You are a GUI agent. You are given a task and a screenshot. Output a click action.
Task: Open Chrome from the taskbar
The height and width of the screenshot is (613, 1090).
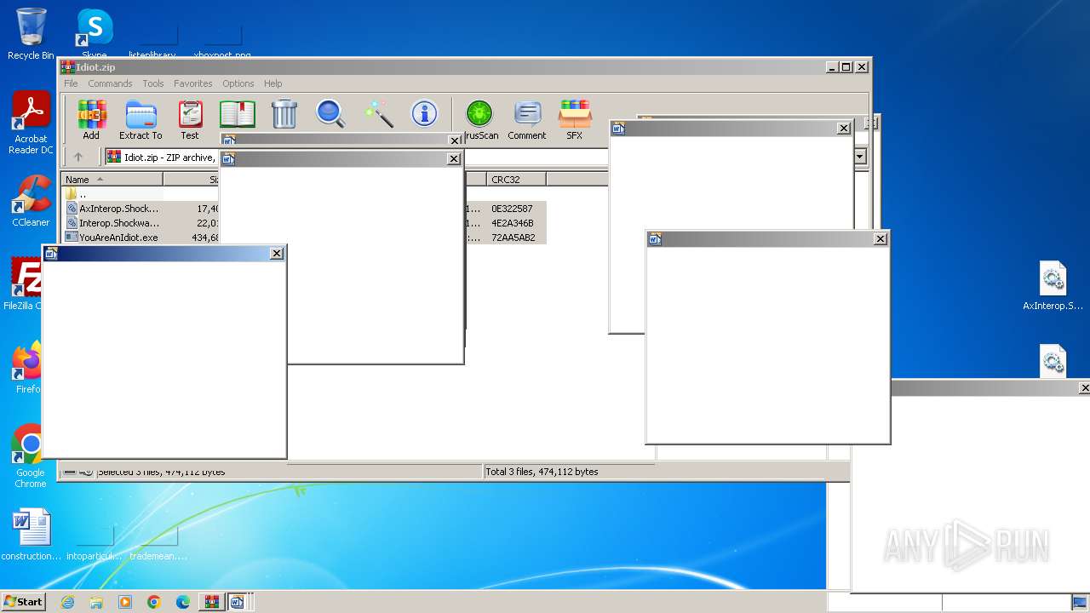(154, 602)
